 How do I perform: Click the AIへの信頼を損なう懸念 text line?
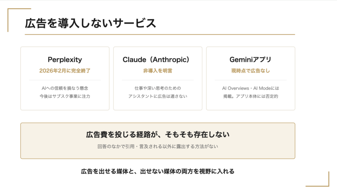click(x=65, y=88)
